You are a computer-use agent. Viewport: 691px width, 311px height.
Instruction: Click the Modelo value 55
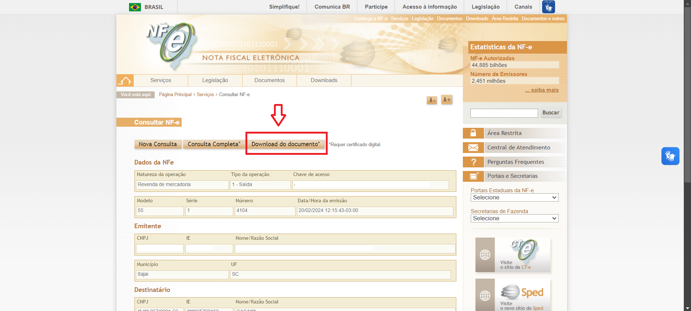pyautogui.click(x=160, y=211)
